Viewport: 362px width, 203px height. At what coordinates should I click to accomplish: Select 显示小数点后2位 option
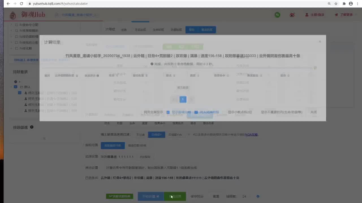240,112
